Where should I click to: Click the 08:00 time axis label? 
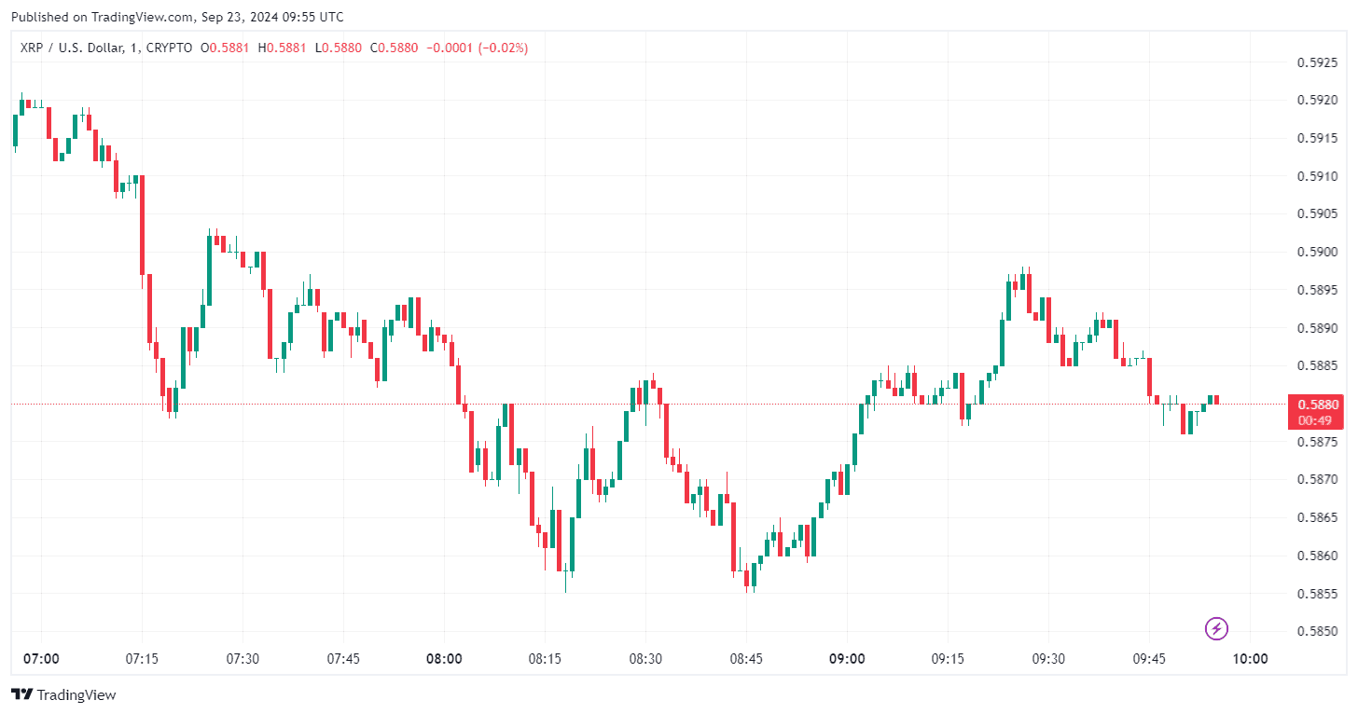444,659
